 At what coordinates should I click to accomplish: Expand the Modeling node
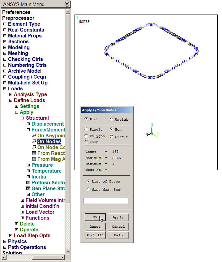point(5,47)
